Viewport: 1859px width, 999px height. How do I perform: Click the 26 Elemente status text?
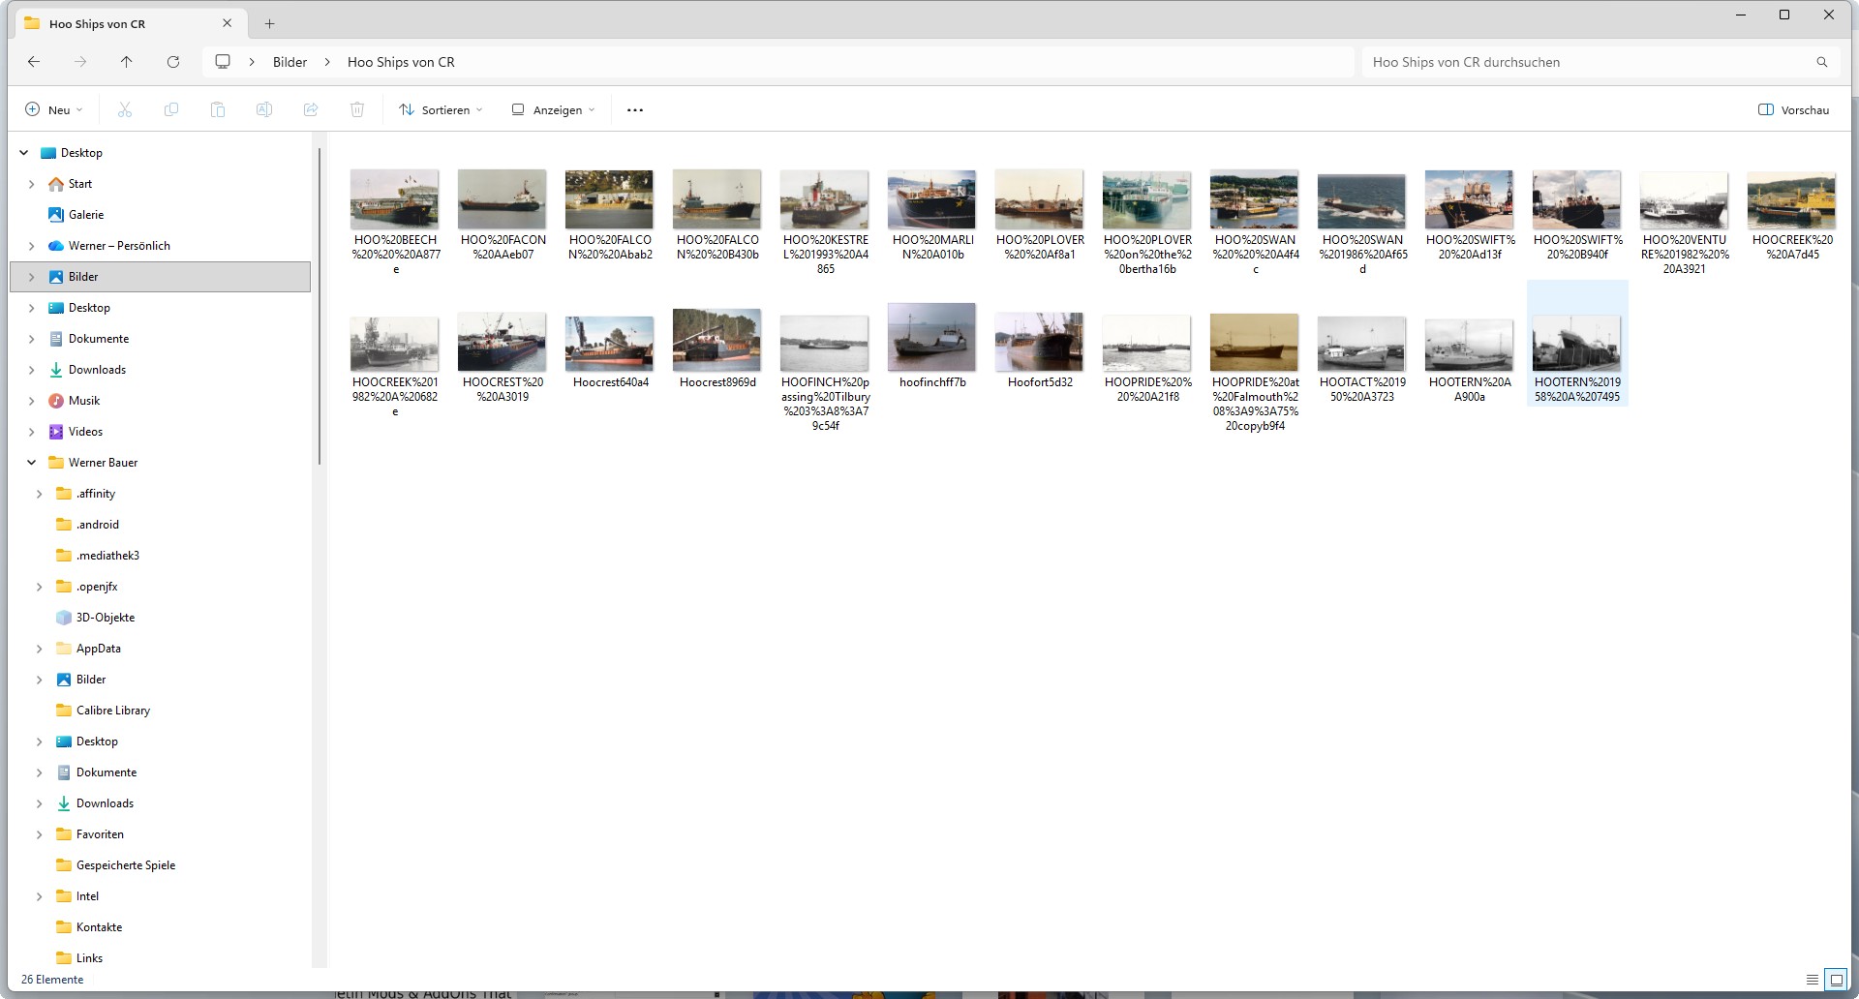click(x=52, y=980)
